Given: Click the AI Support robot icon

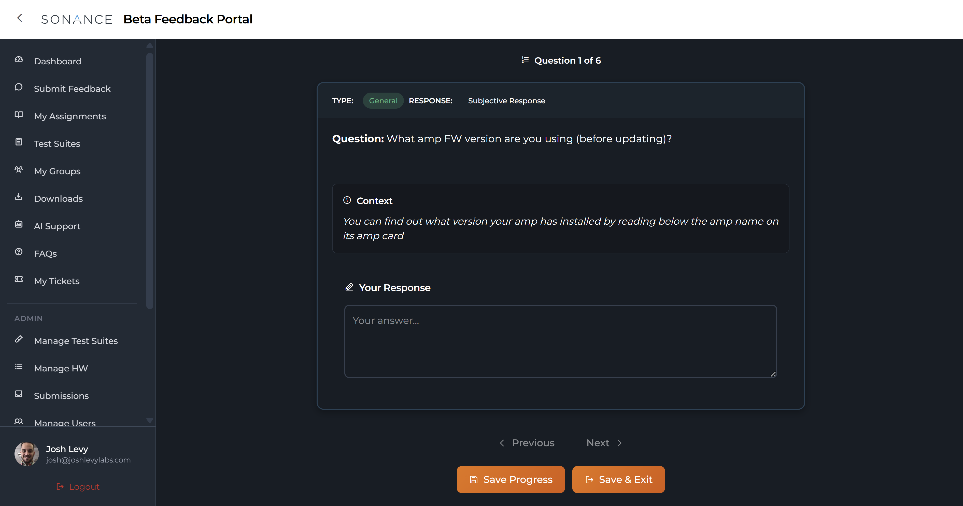Looking at the screenshot, I should 19,225.
